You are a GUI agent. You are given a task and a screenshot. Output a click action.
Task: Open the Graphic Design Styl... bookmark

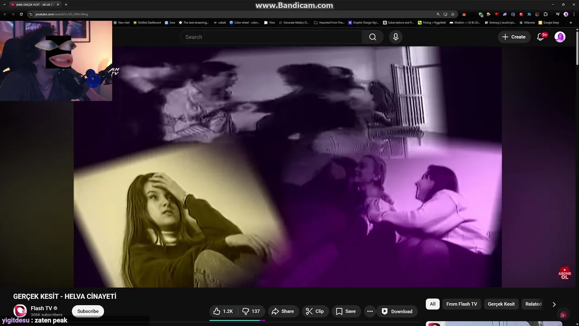coord(364,22)
